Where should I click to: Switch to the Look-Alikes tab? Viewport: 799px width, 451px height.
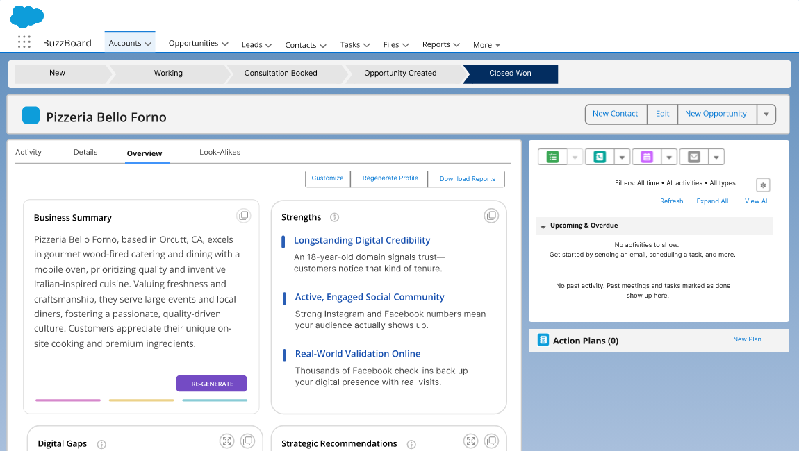click(x=220, y=152)
